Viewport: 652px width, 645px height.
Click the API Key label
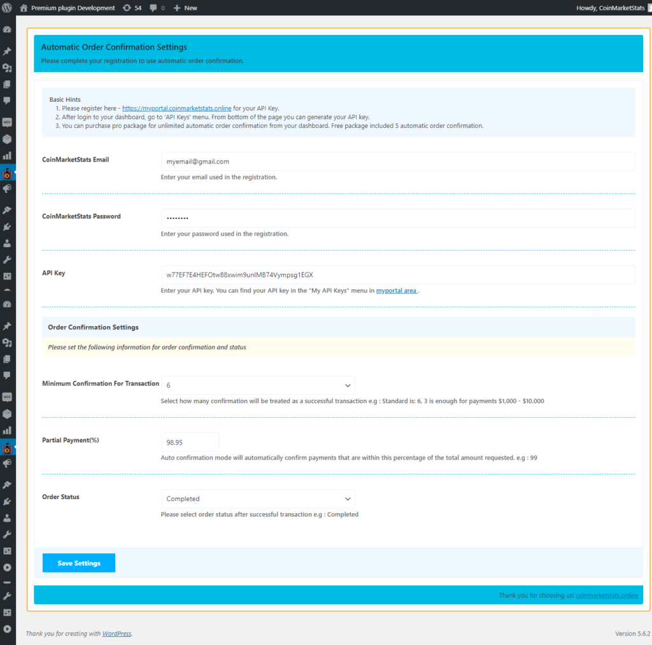53,273
